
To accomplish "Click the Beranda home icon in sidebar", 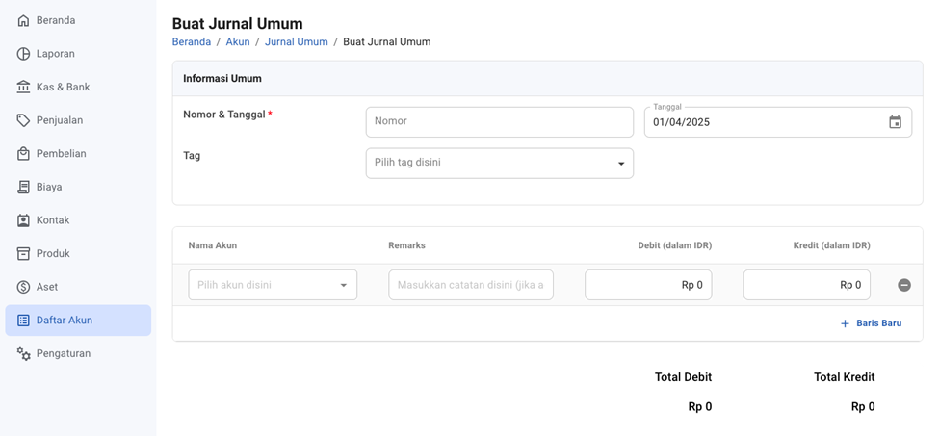I will 23,20.
